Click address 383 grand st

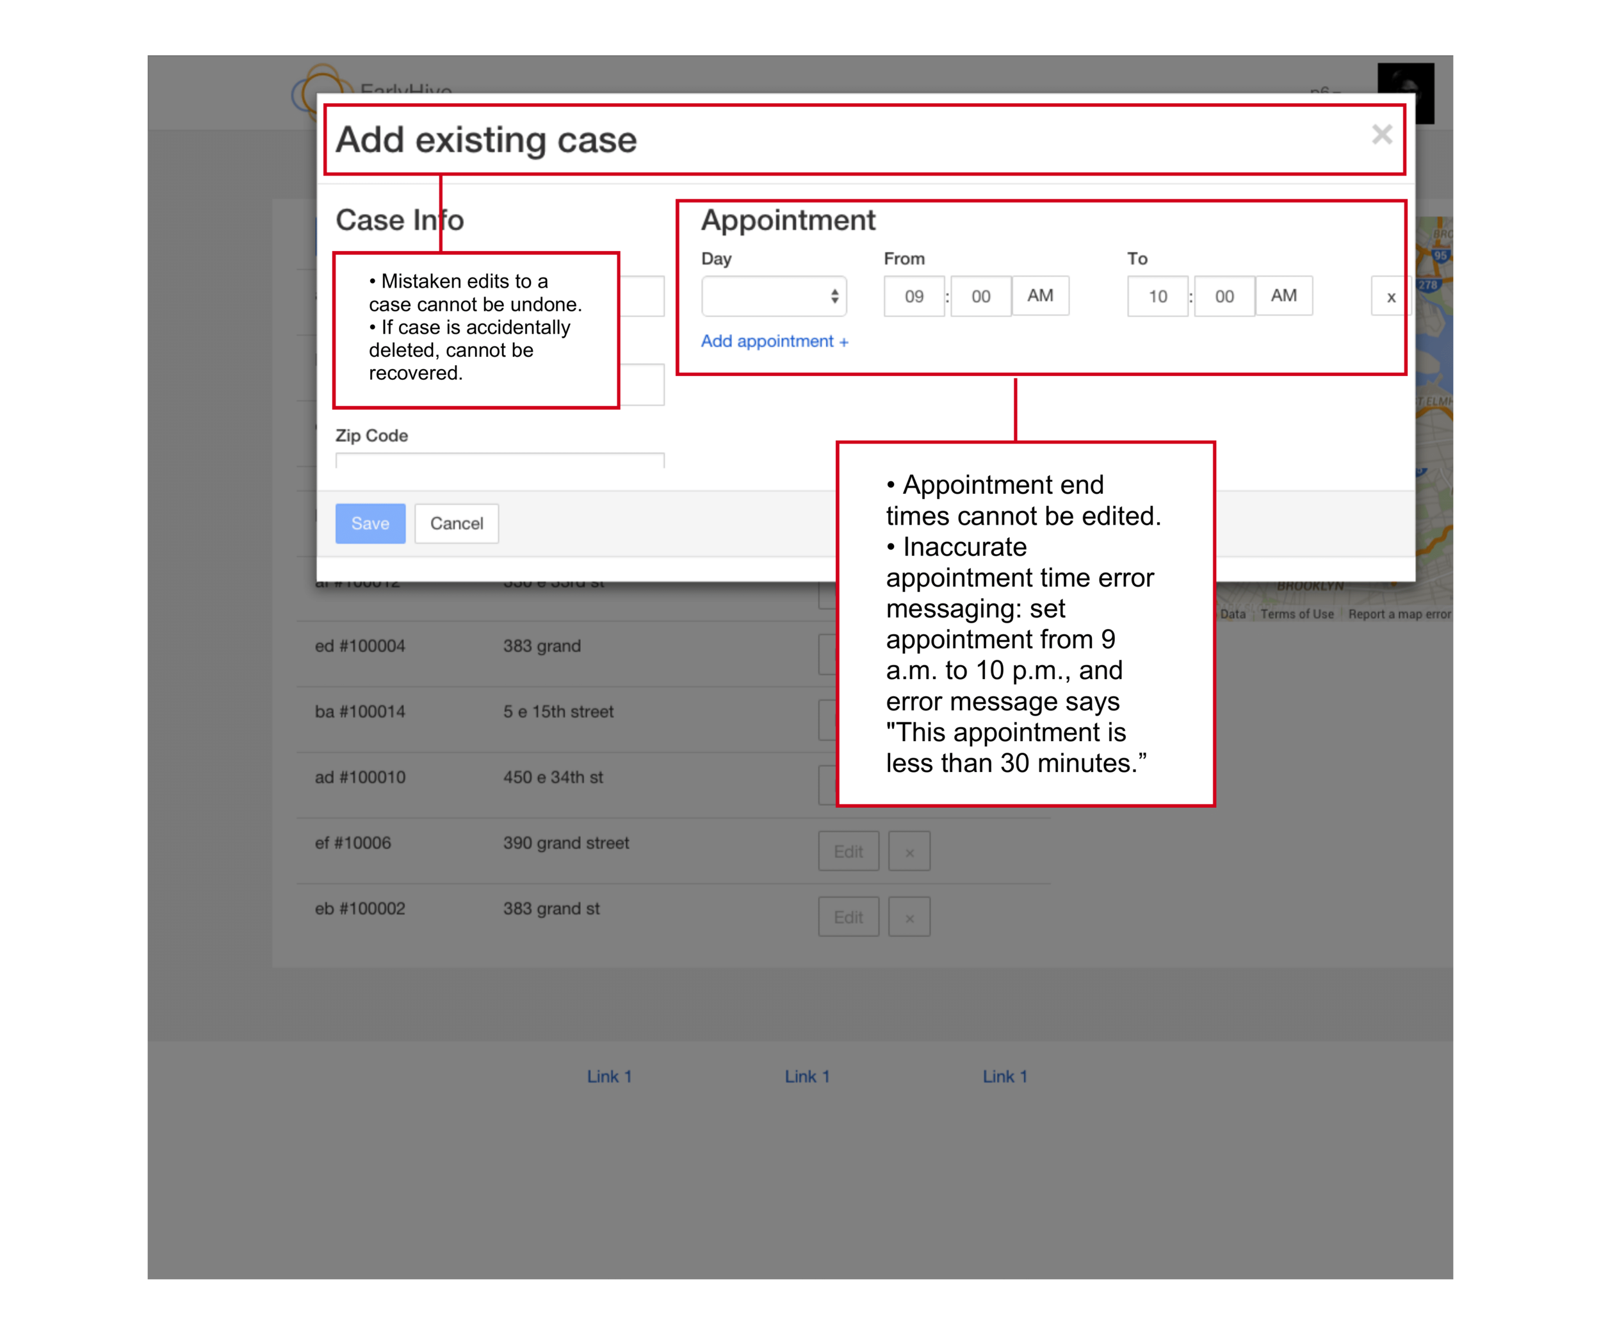coord(551,909)
